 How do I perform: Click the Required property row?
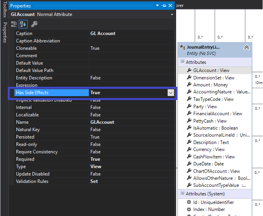pos(94,159)
